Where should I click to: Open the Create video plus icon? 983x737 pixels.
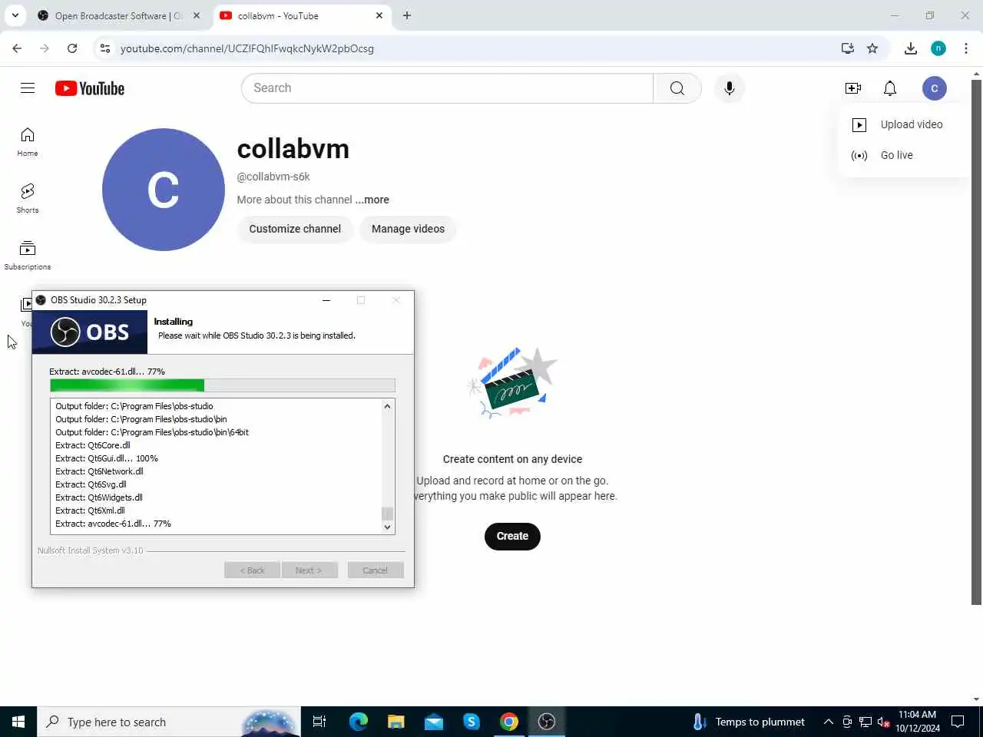pos(853,88)
